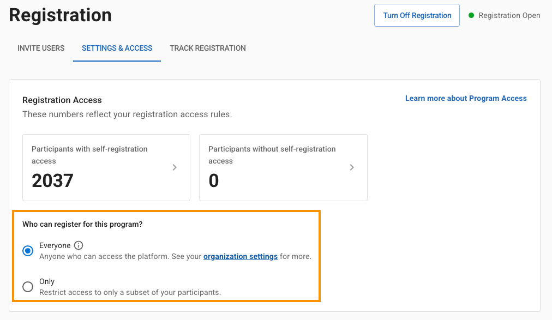The height and width of the screenshot is (320, 552).
Task: Switch to the Invite Users tab
Action: pyautogui.click(x=41, y=48)
